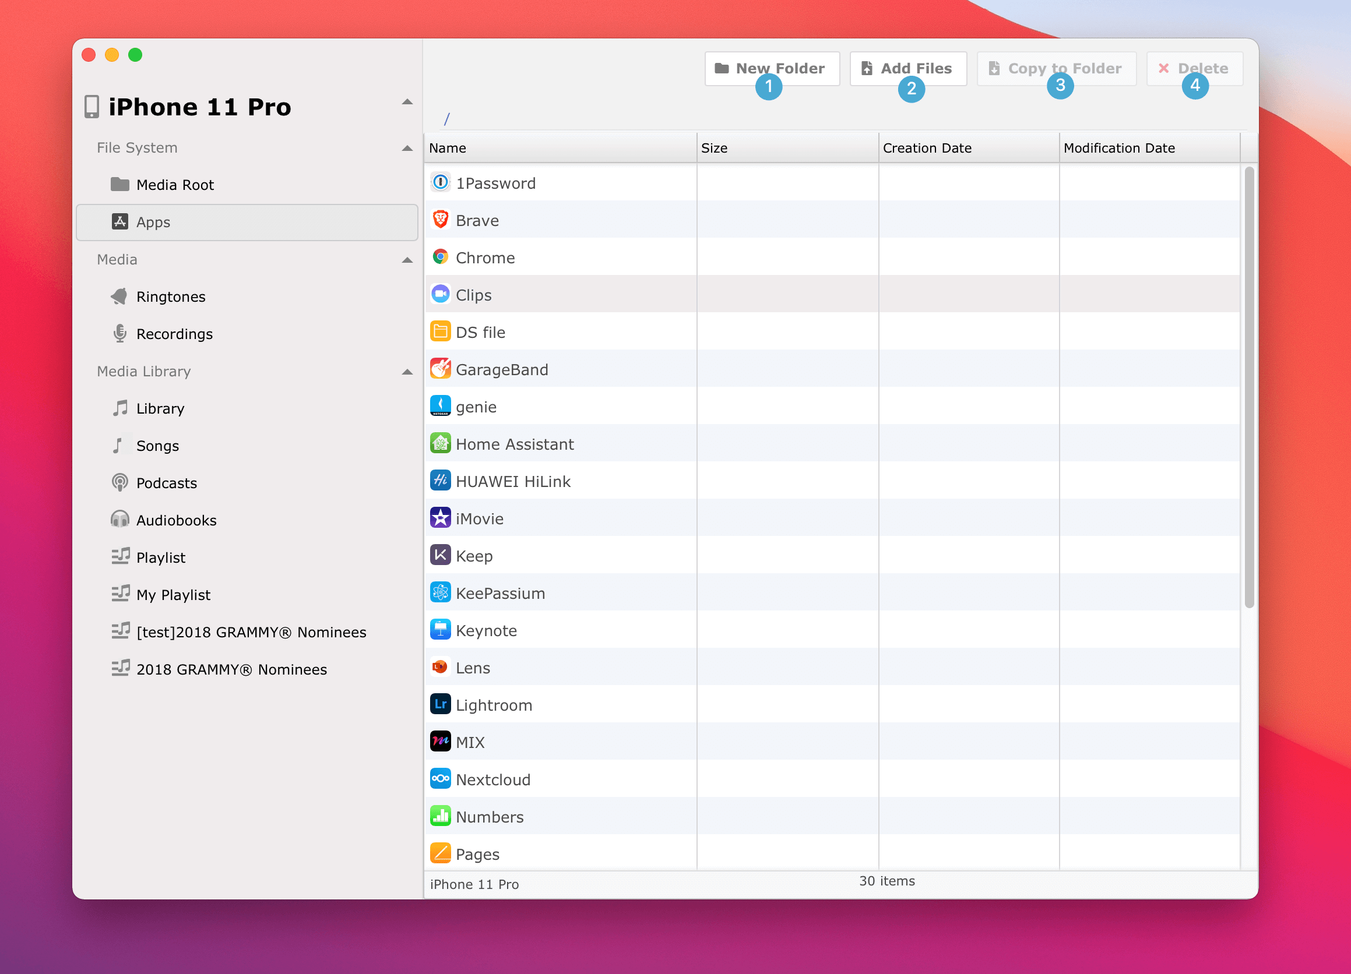Select the Numbers row name
This screenshot has width=1351, height=974.
(490, 817)
